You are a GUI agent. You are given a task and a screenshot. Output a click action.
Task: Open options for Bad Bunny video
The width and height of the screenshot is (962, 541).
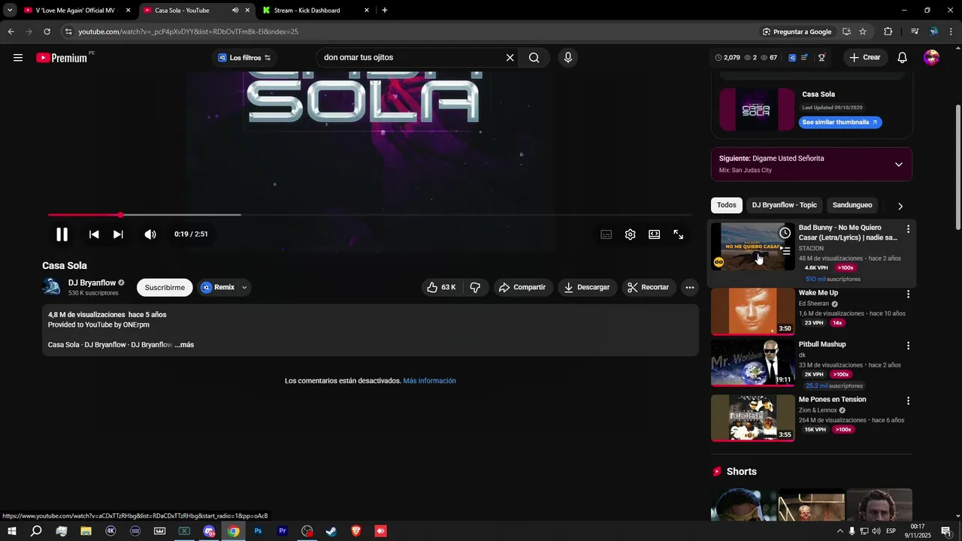[x=908, y=228]
